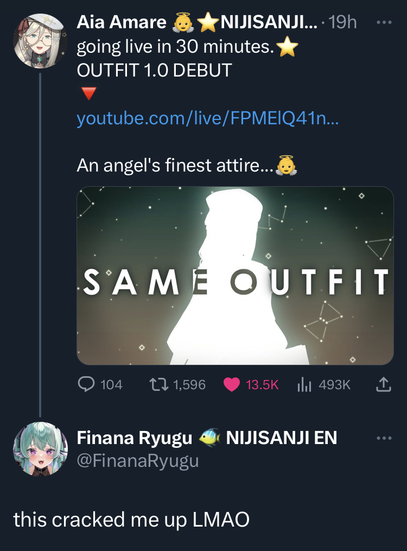
Task: Click the Aia Amare display name
Action: coord(122,22)
